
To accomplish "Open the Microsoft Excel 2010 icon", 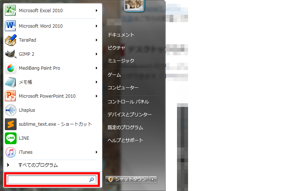I will coord(10,10).
